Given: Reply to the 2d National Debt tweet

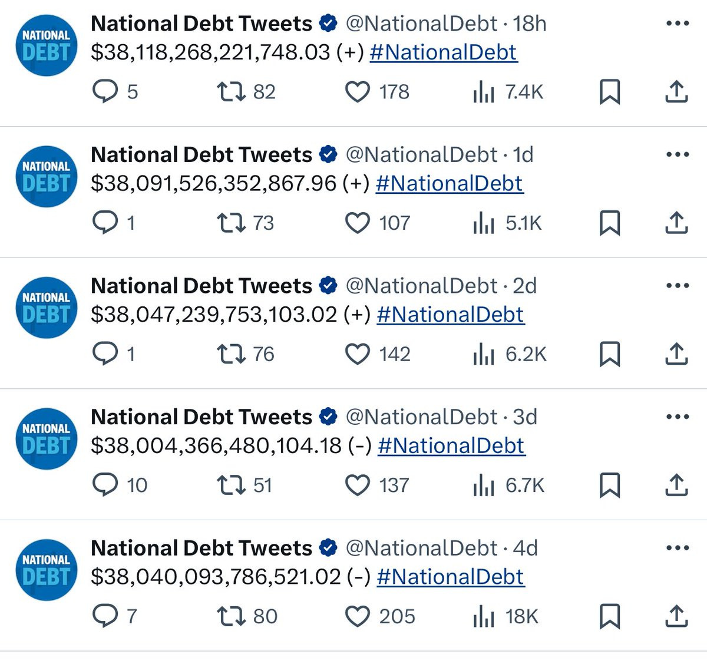Looking at the screenshot, I should click(106, 354).
